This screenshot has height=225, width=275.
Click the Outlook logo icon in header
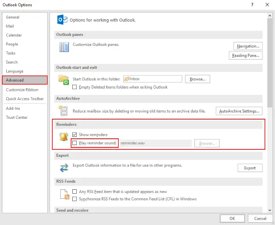pos(62,20)
